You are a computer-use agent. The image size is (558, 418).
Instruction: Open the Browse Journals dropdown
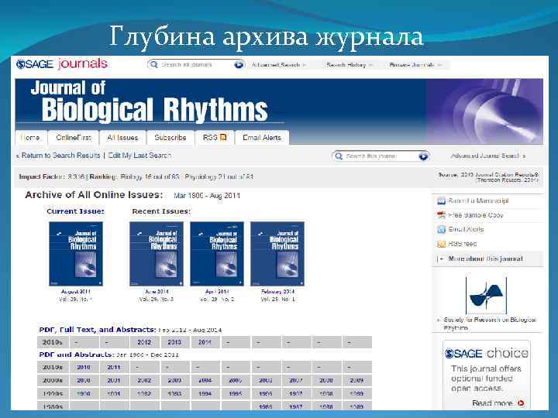tap(415, 65)
